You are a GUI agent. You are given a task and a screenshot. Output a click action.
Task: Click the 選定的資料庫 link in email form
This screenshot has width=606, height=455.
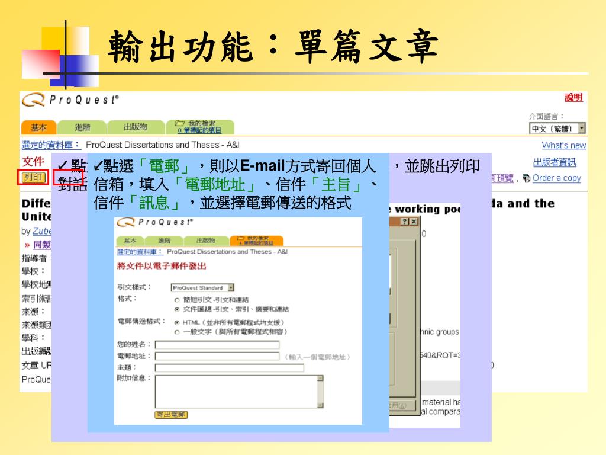pos(140,252)
